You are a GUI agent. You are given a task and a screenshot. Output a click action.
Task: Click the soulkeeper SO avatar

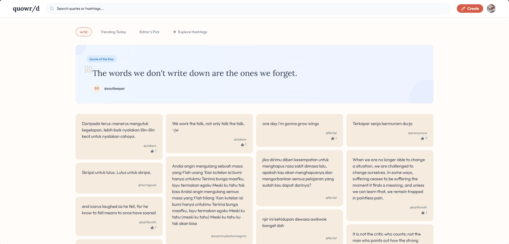click(97, 88)
